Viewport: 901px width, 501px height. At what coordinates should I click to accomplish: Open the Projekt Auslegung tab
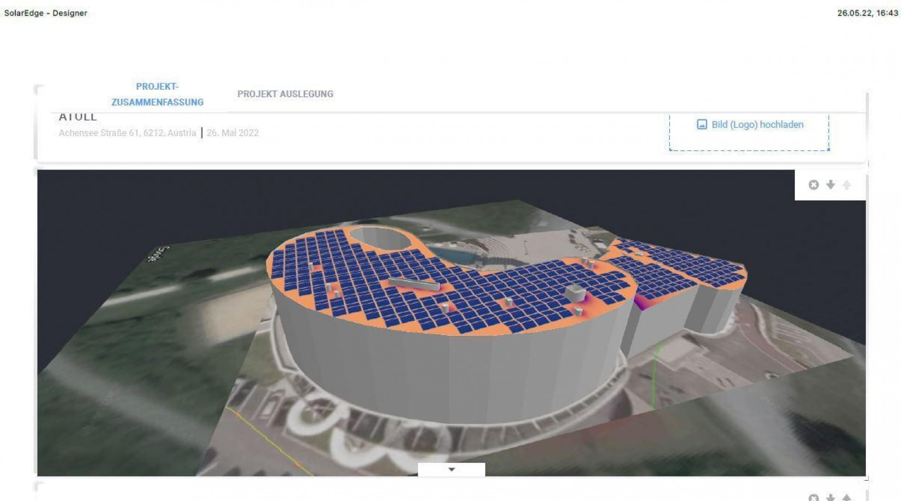(285, 94)
